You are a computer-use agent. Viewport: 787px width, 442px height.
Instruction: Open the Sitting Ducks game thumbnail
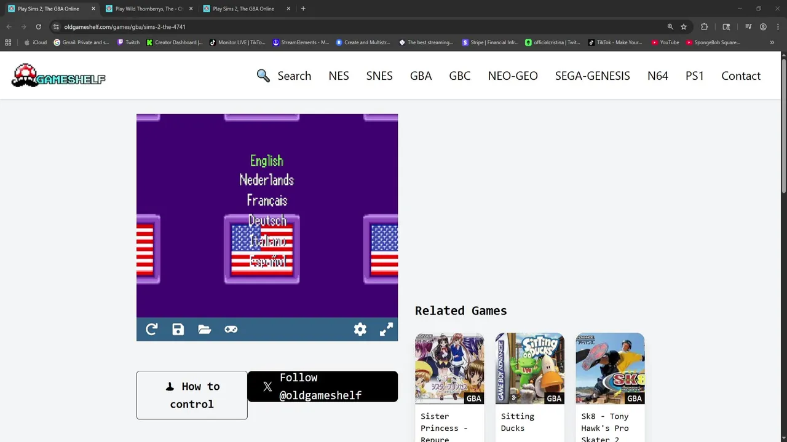530,368
